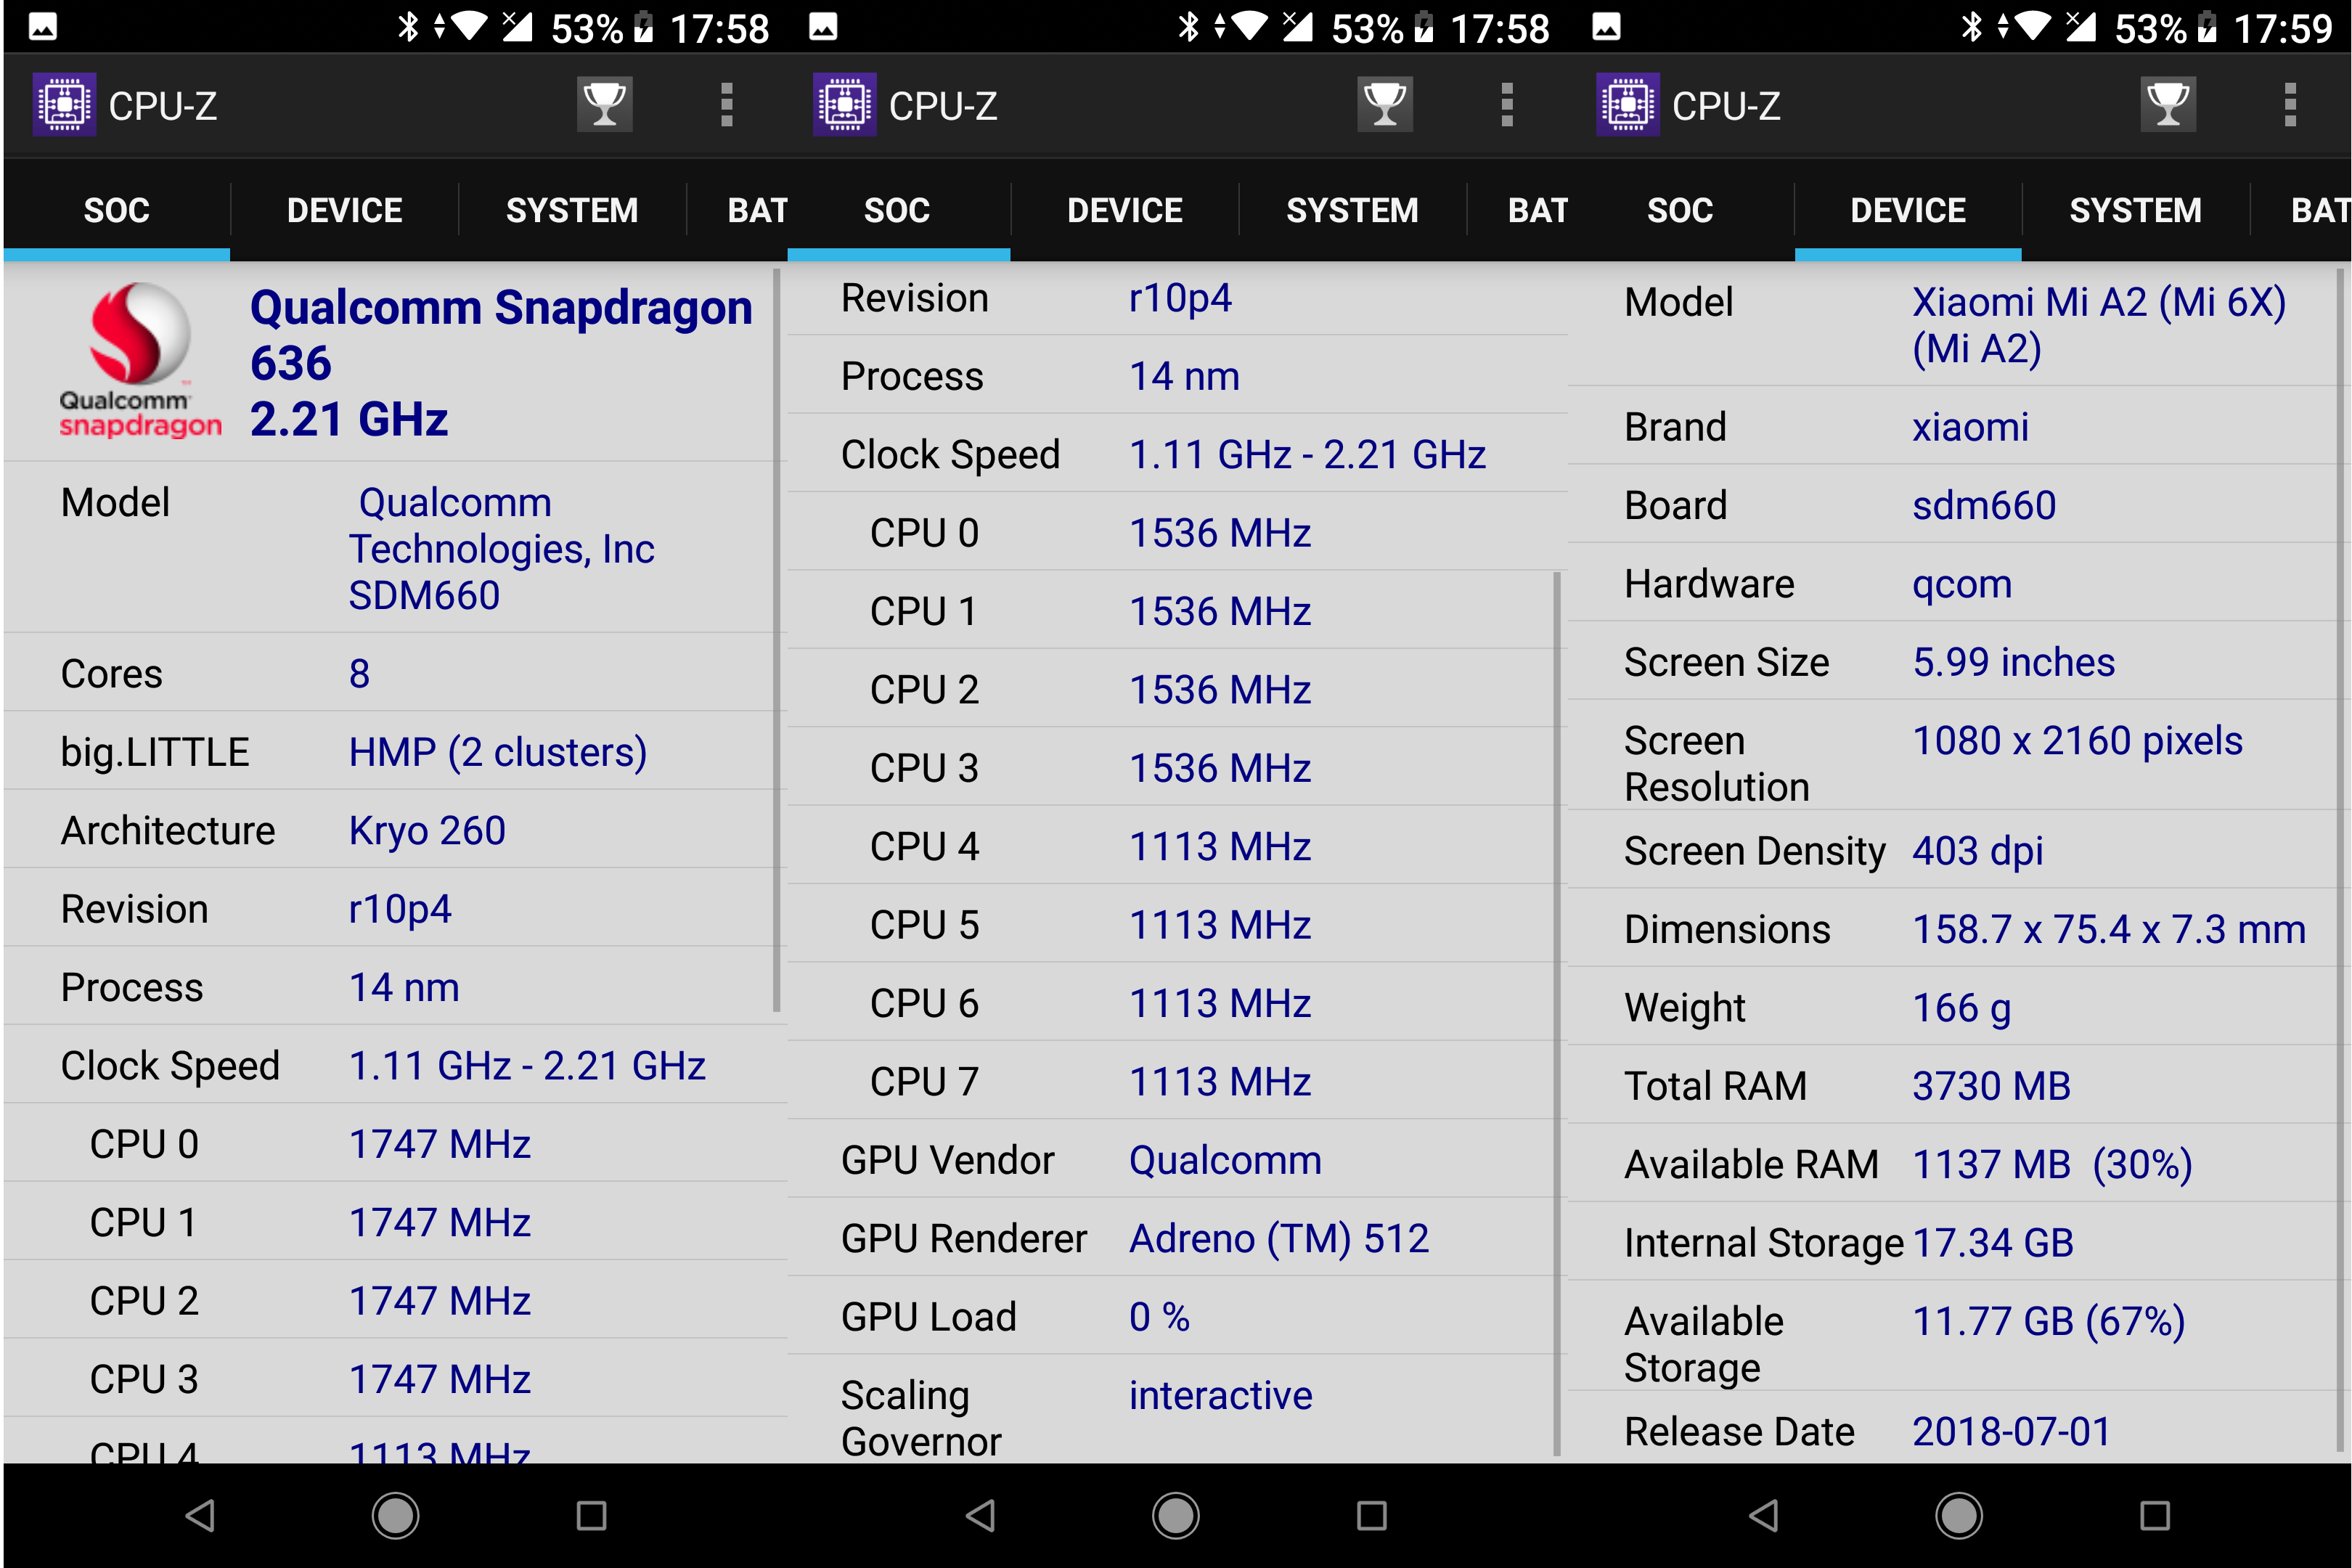Tap Qualcomm Snapdragon logo
Viewport: 2352px width, 1568px height.
[140, 360]
